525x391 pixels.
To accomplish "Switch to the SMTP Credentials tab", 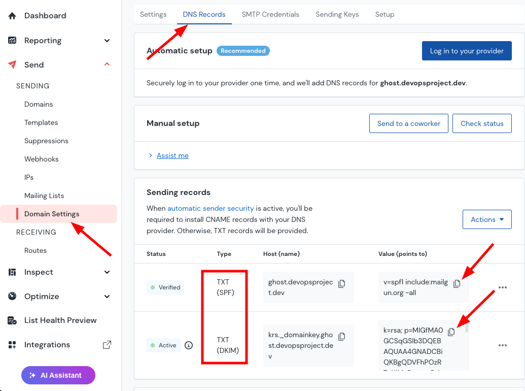I will tap(270, 14).
